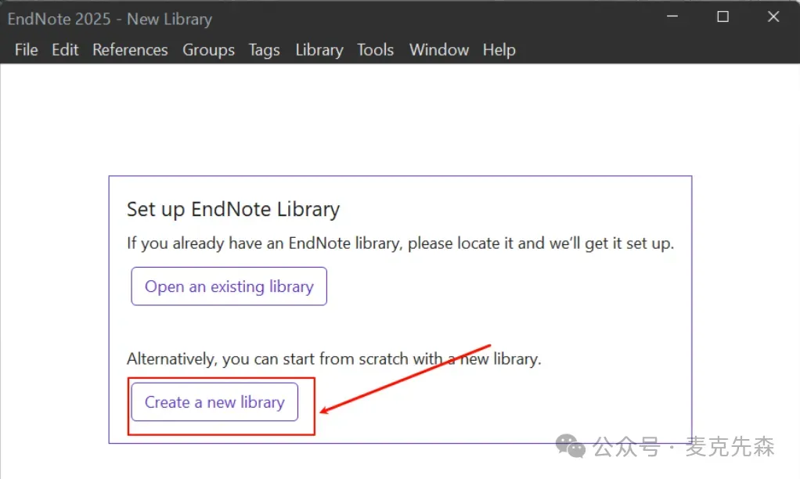
Task: Open the Edit menu
Action: pos(65,49)
